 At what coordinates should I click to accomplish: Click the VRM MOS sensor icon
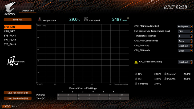point(136,83)
